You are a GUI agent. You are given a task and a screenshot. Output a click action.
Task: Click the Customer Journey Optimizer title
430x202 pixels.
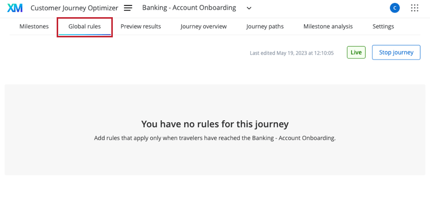74,8
